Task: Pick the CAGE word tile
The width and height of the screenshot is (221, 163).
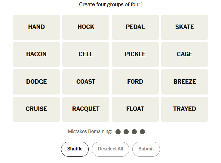Action: 184,54
